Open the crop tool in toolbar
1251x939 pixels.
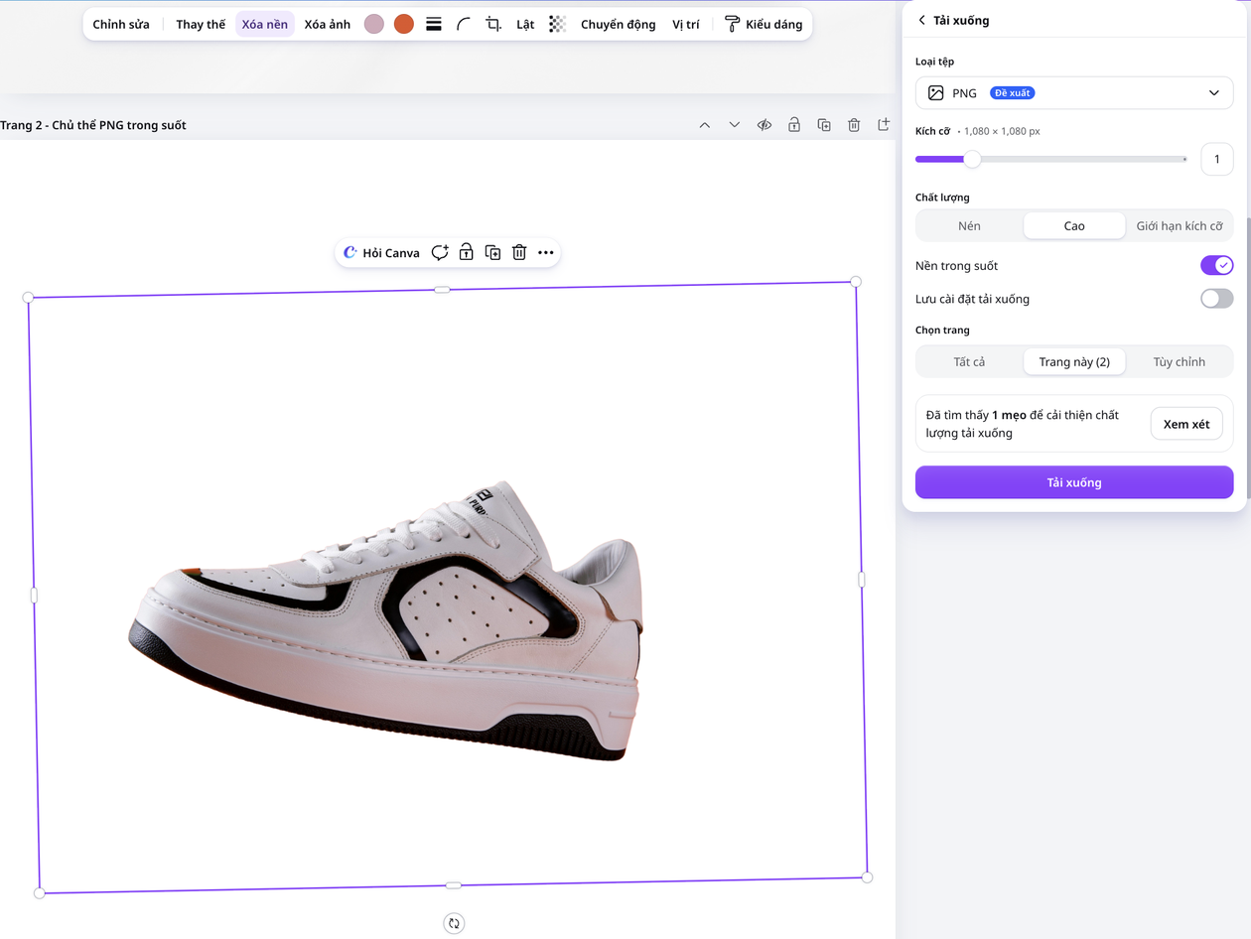coord(493,24)
